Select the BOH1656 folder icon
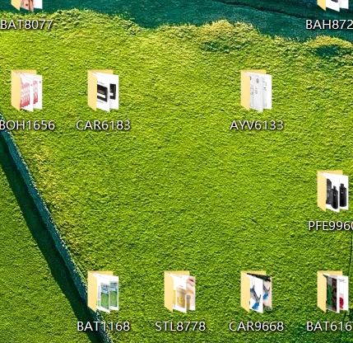Image resolution: width=353 pixels, height=343 pixels. point(26,91)
